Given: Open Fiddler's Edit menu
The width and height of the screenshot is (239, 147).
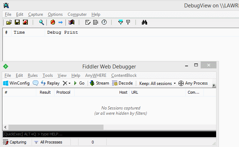Looking at the screenshot, I should click(x=19, y=75).
